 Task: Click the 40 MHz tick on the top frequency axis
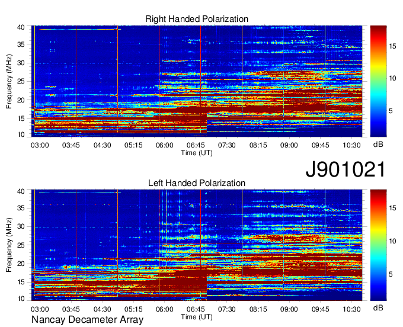pyautogui.click(x=21, y=27)
